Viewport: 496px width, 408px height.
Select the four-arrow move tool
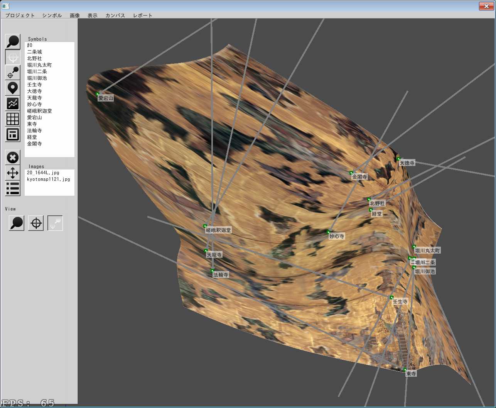click(13, 173)
